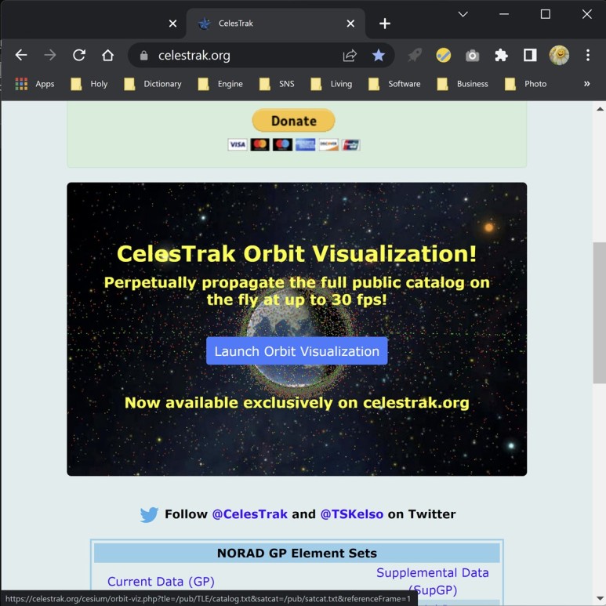Open the Extensions puzzle menu
The height and width of the screenshot is (606, 606).
(501, 56)
